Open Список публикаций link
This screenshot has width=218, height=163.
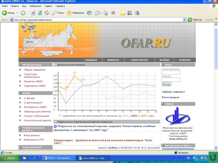pos(36,116)
